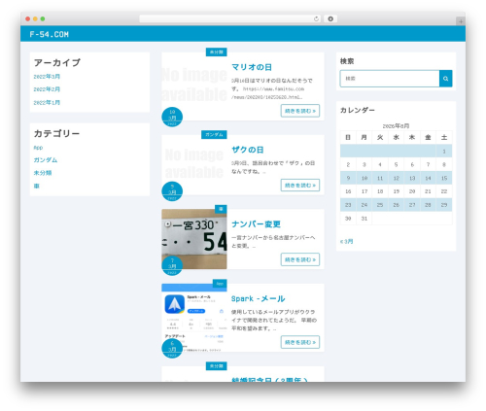Open the ザクの日 post title
This screenshot has height=411, width=486.
[248, 150]
